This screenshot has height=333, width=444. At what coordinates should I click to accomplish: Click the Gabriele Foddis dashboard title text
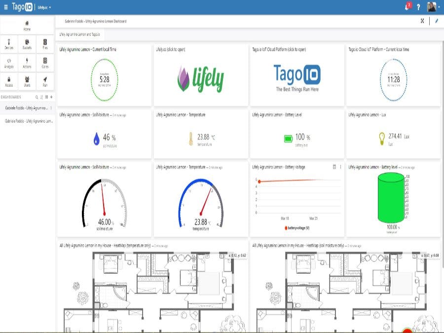click(x=95, y=21)
